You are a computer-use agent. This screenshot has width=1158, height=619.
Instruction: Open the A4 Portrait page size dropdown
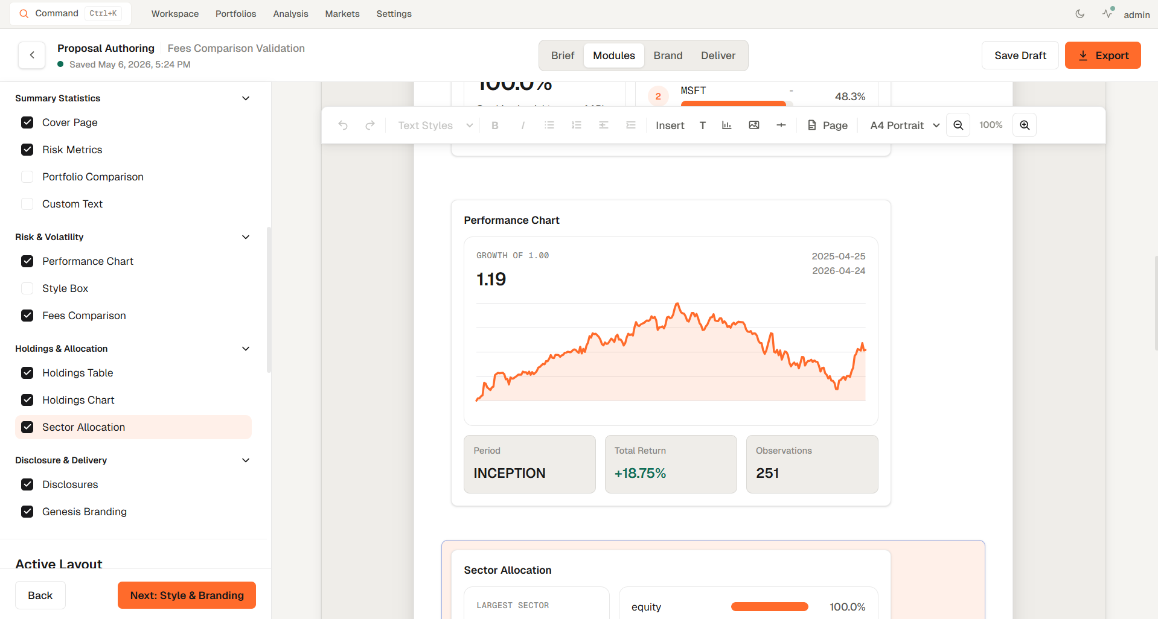click(x=904, y=125)
